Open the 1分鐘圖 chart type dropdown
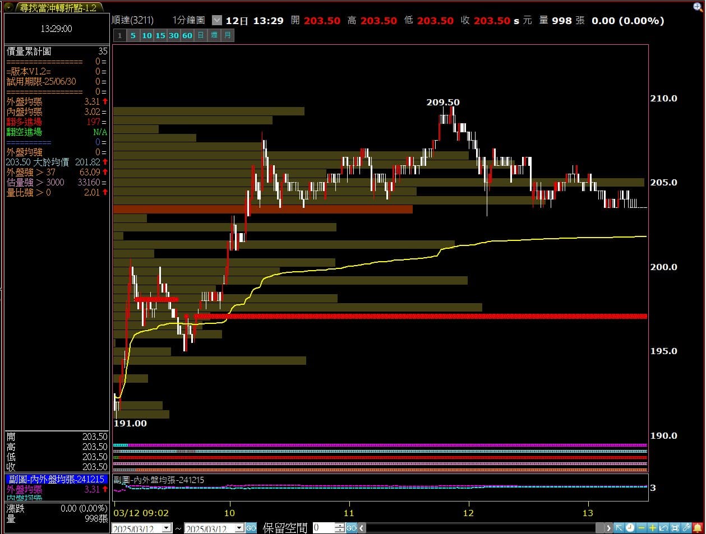This screenshot has height=534, width=706. pyautogui.click(x=217, y=21)
